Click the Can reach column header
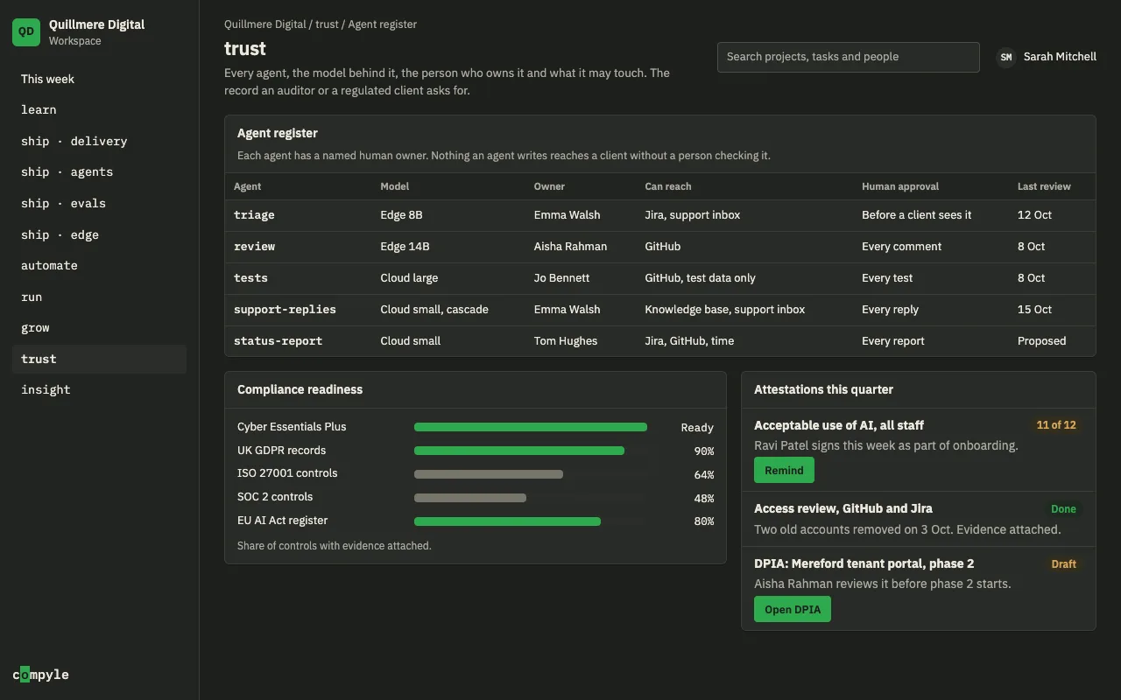 668,186
